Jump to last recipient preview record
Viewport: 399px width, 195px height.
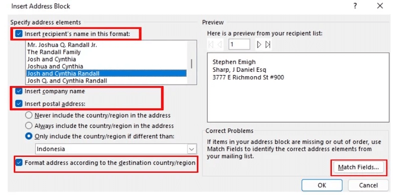pyautogui.click(x=268, y=45)
